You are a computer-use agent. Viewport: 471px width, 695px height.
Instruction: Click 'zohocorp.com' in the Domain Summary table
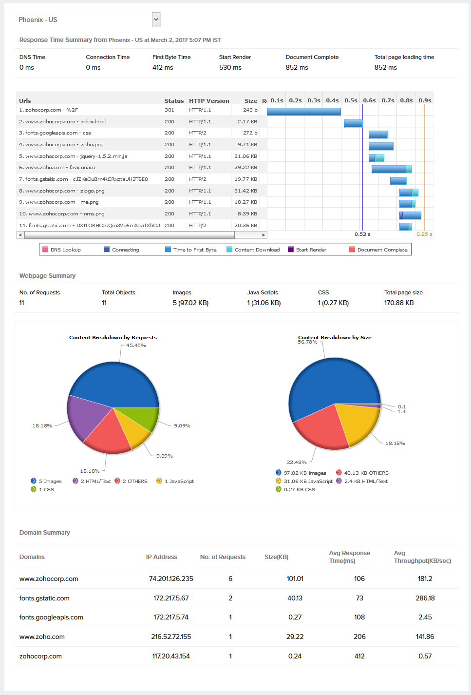click(x=40, y=656)
